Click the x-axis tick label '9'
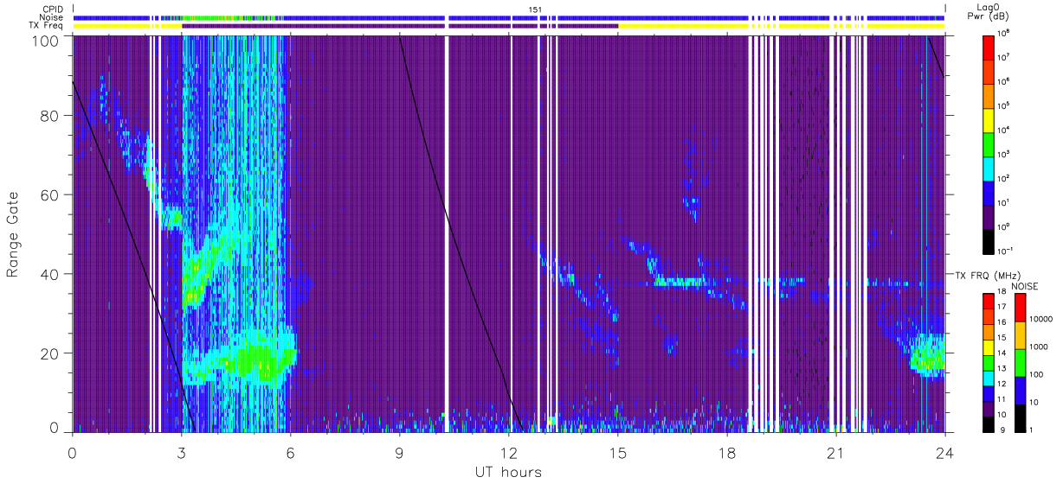This screenshot has width=1063, height=490. point(400,452)
